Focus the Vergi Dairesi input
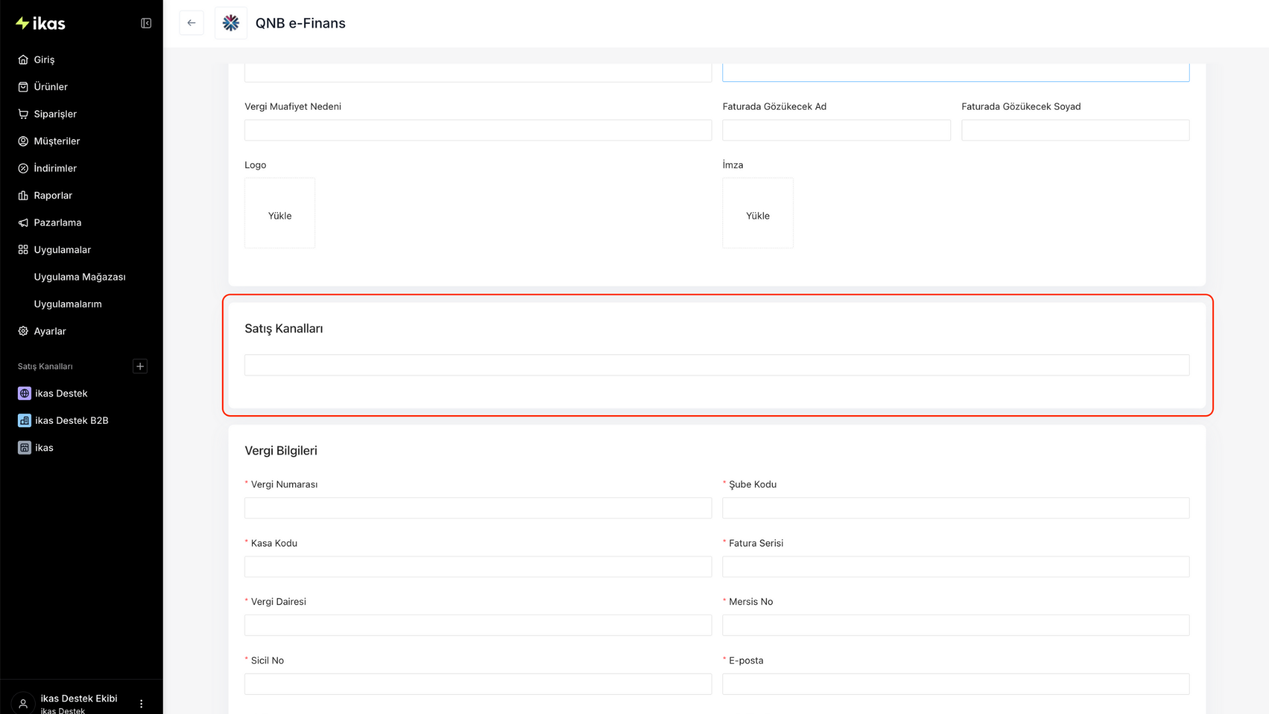The image size is (1269, 714). [478, 625]
